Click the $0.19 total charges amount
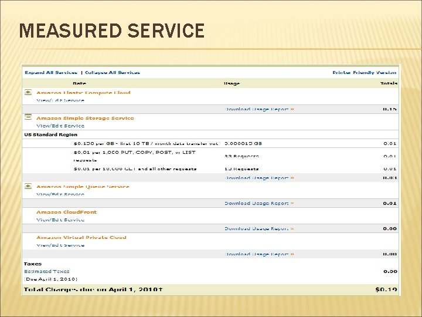 tap(386, 289)
